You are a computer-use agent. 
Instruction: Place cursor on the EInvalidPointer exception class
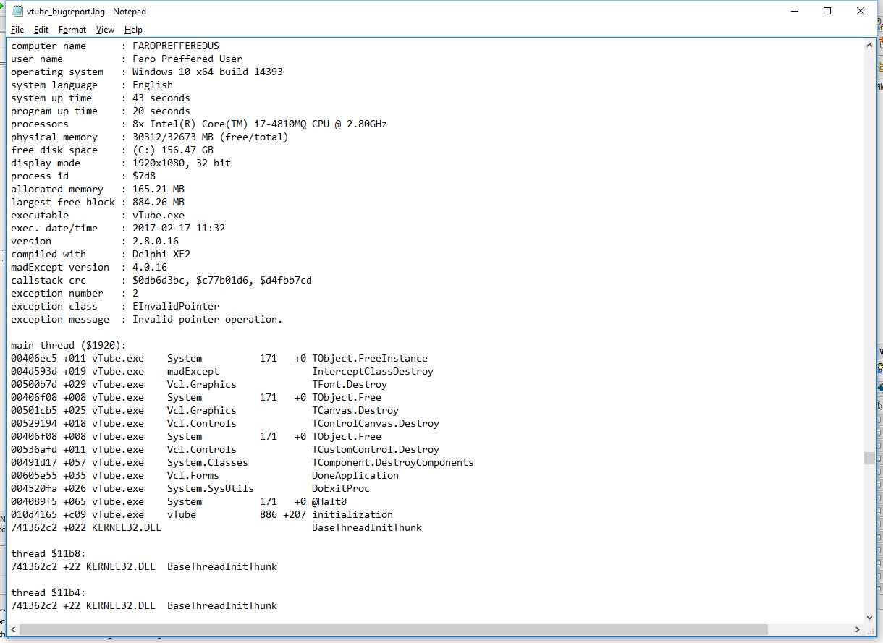175,306
